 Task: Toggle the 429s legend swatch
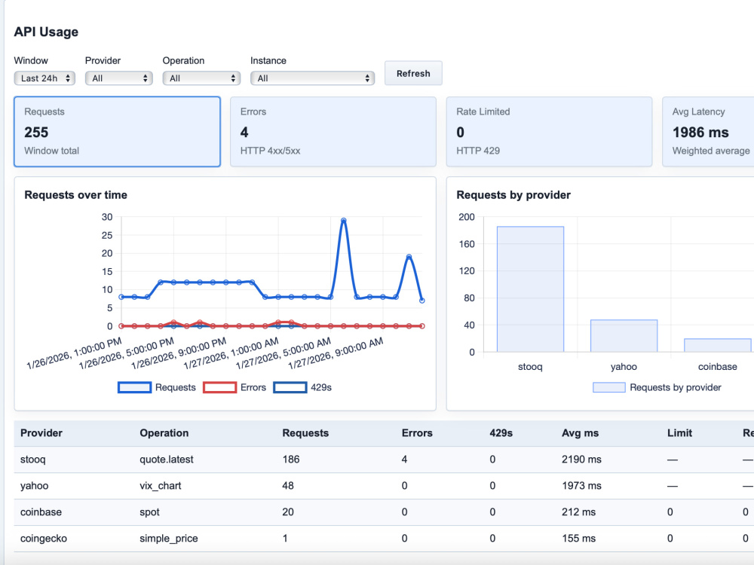290,387
